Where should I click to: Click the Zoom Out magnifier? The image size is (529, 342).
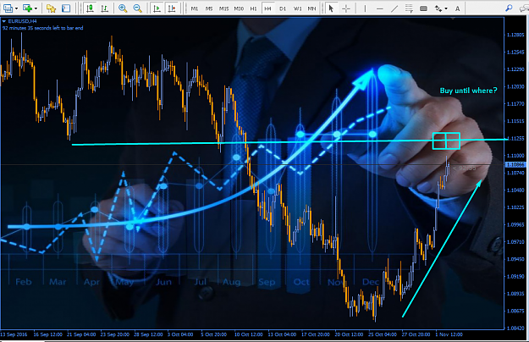[x=137, y=8]
